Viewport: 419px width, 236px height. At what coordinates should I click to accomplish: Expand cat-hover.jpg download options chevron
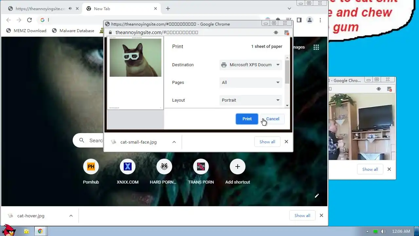point(71,216)
